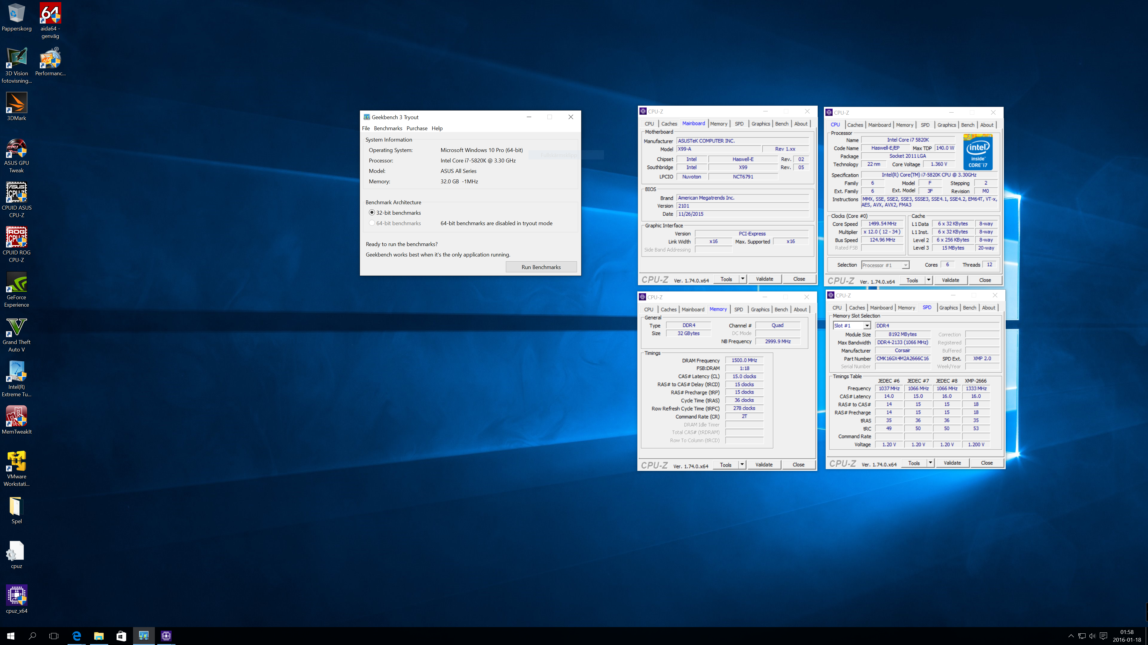Click Validate in Mainboard CPU-Z window
Screen dimensions: 1148x645
pyautogui.click(x=764, y=279)
